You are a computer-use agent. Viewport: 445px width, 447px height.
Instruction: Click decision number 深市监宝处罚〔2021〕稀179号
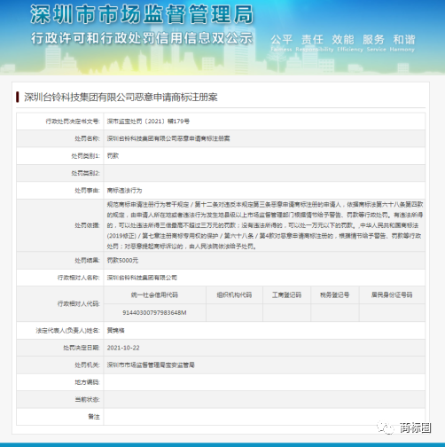[148, 122]
